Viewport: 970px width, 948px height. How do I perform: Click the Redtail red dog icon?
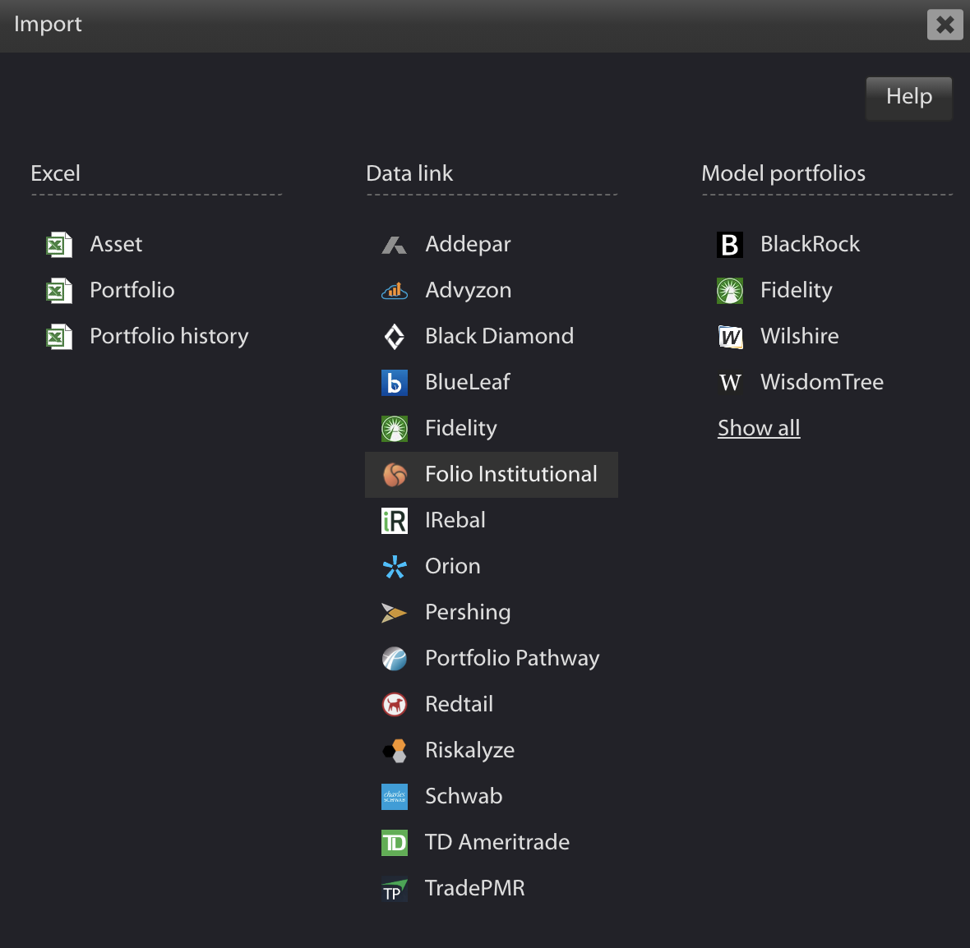click(x=394, y=704)
